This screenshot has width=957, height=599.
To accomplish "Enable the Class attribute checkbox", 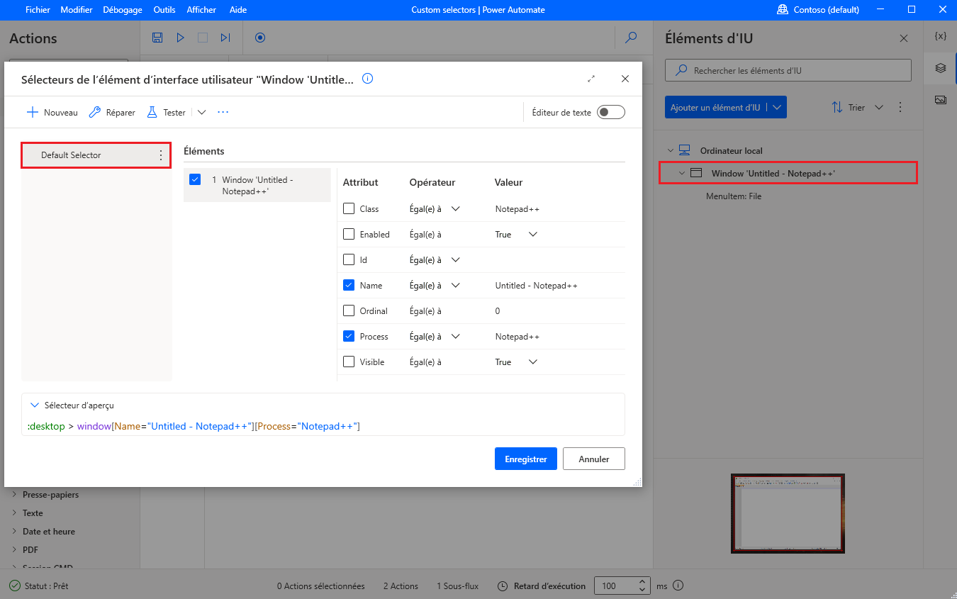I will pyautogui.click(x=349, y=208).
